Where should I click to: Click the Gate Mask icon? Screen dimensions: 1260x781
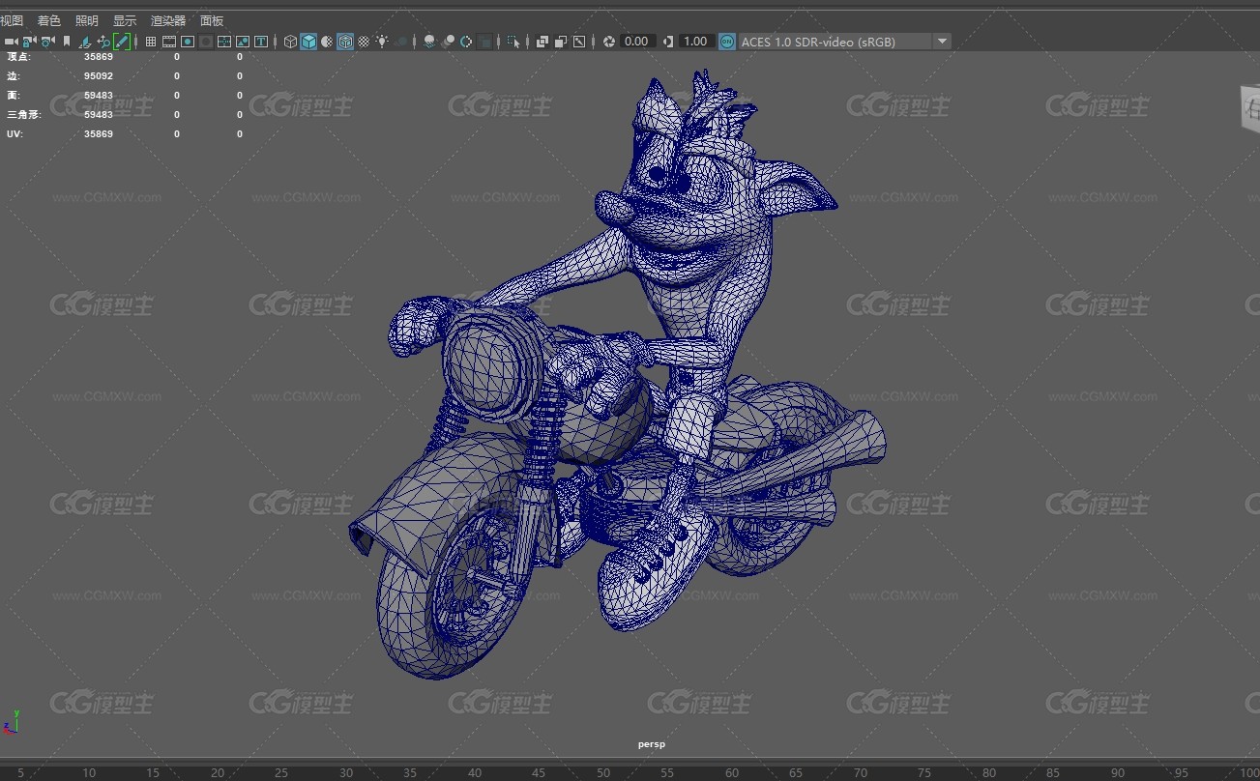tap(206, 42)
